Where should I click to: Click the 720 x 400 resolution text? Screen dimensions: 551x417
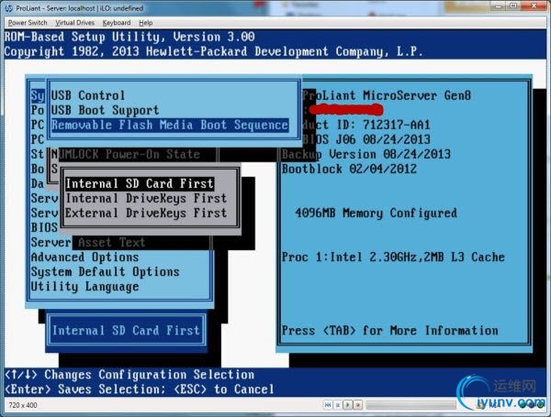(23, 405)
